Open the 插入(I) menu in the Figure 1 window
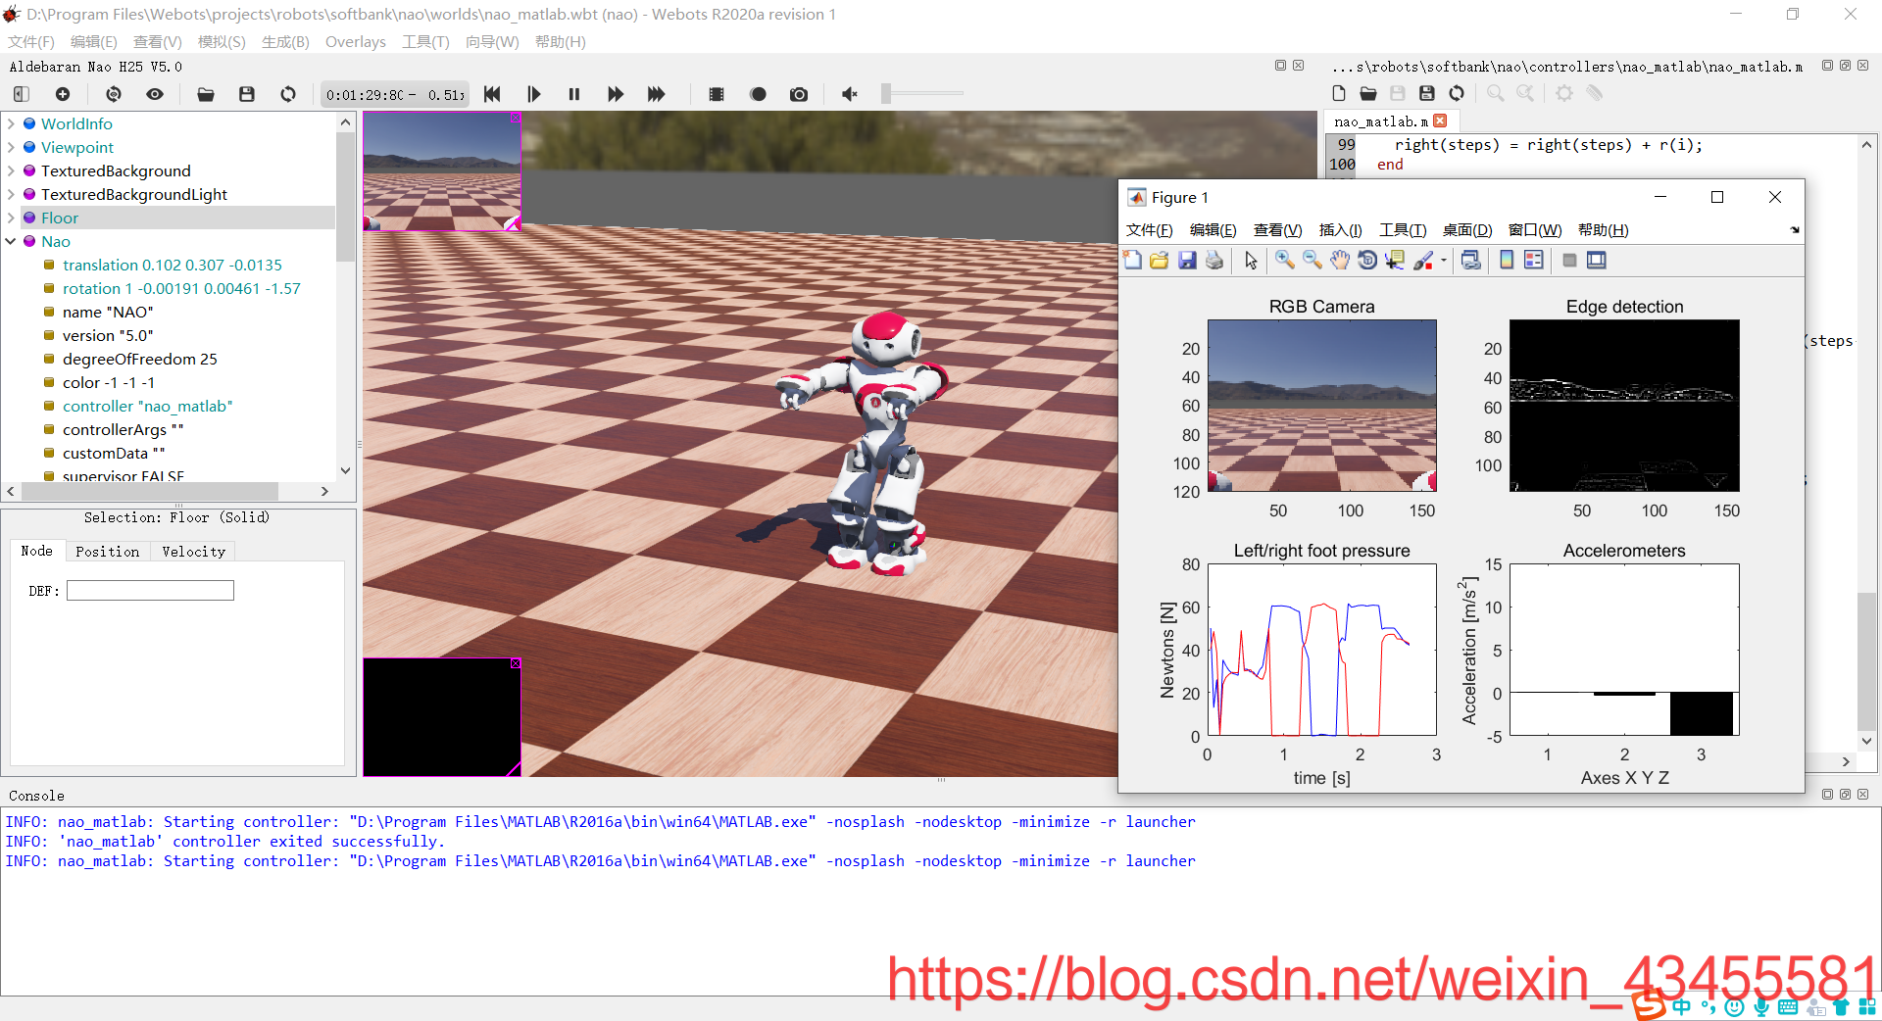1882x1021 pixels. tap(1340, 230)
